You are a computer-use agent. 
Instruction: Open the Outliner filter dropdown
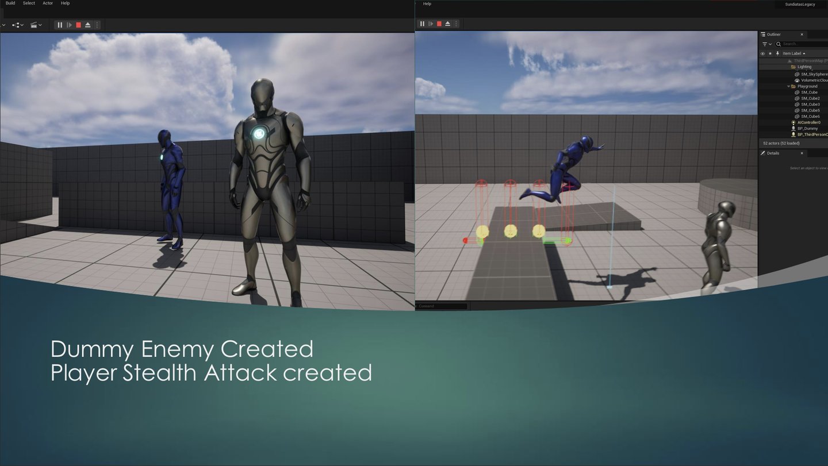click(767, 44)
